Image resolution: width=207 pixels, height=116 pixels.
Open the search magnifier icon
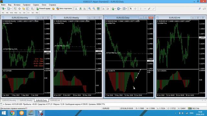(x=200, y=9)
